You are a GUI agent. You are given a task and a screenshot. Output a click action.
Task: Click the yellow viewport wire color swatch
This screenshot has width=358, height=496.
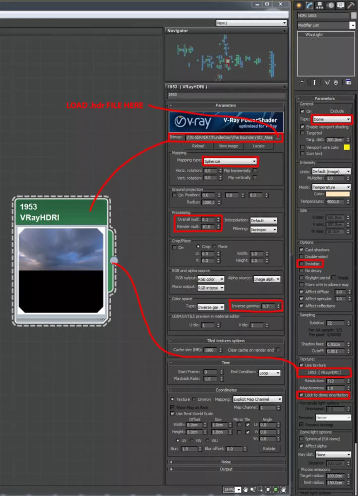point(347,147)
